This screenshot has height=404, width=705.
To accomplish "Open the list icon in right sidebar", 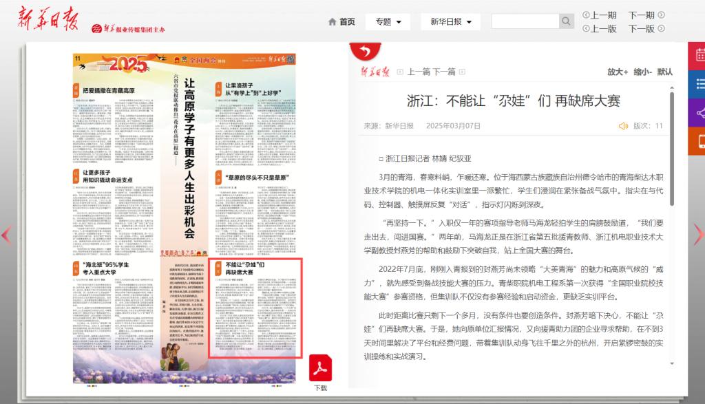I will point(699,84).
